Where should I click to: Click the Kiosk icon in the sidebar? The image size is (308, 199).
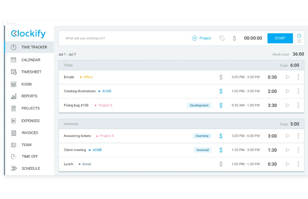pos(14,84)
